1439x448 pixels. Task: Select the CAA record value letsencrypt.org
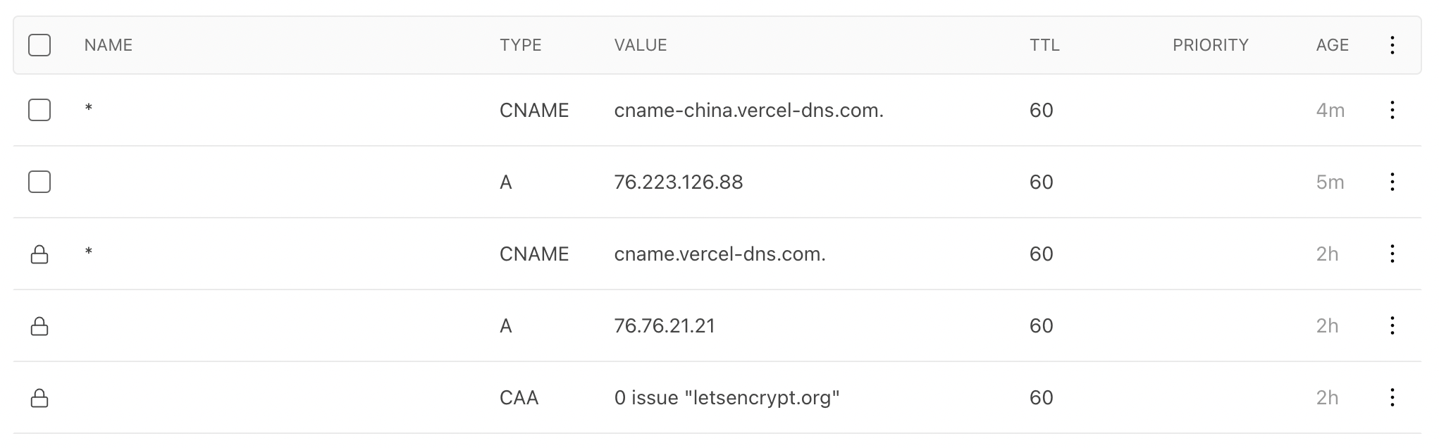726,397
